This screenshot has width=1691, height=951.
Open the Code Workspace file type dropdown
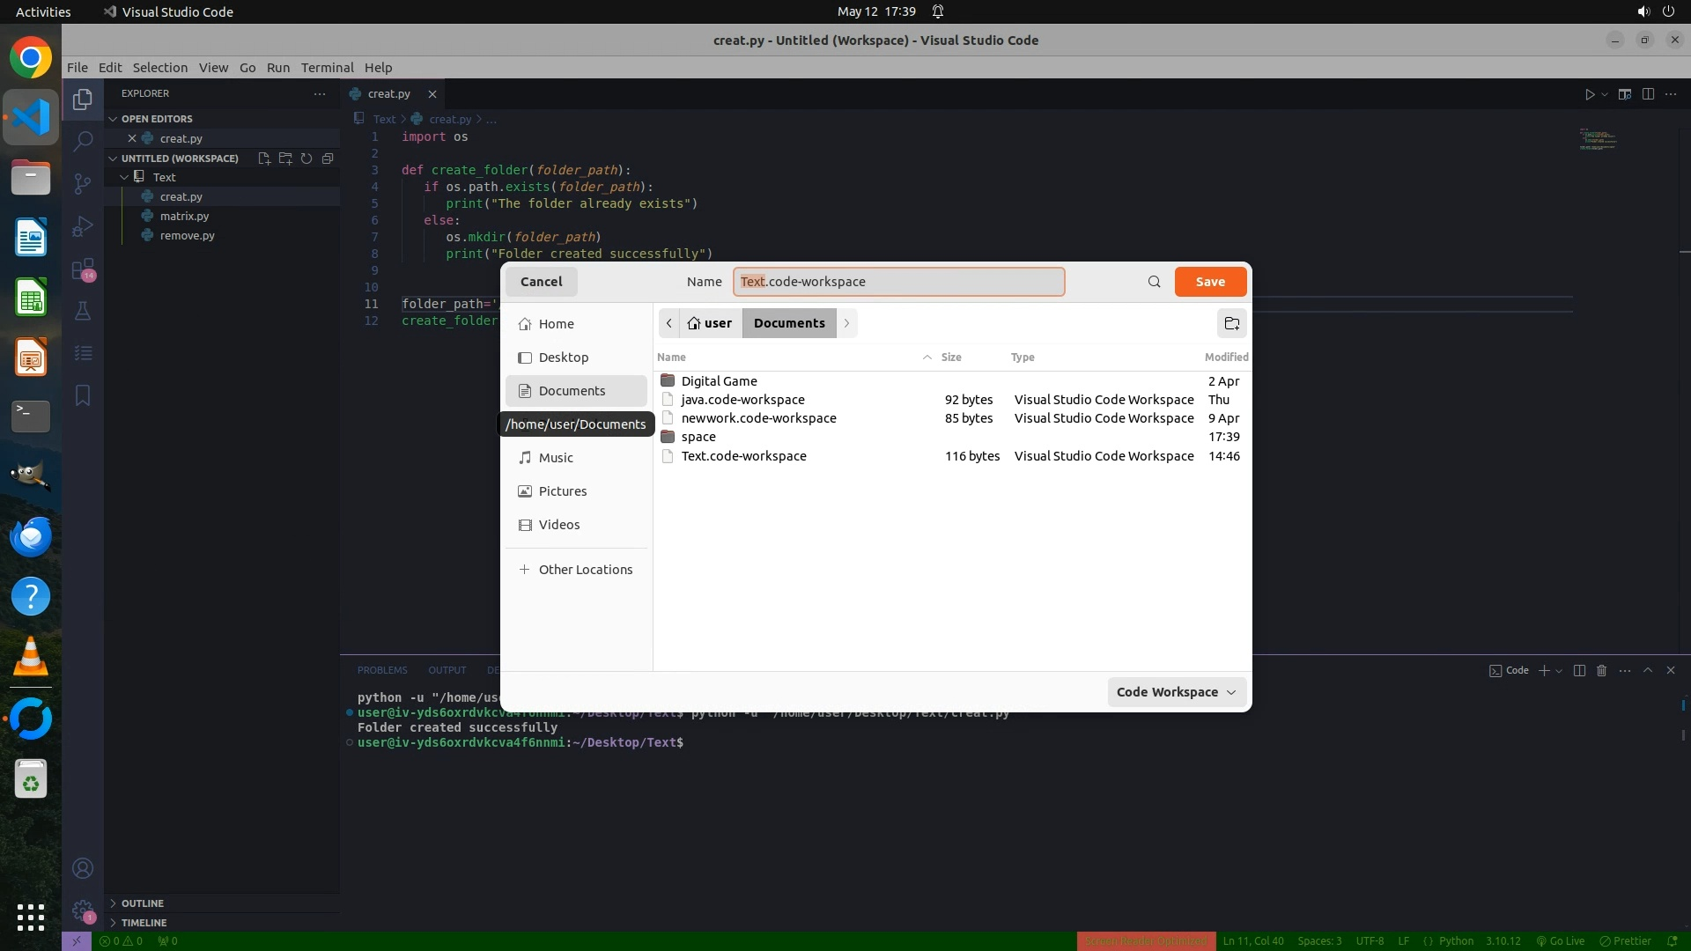coord(1176,692)
